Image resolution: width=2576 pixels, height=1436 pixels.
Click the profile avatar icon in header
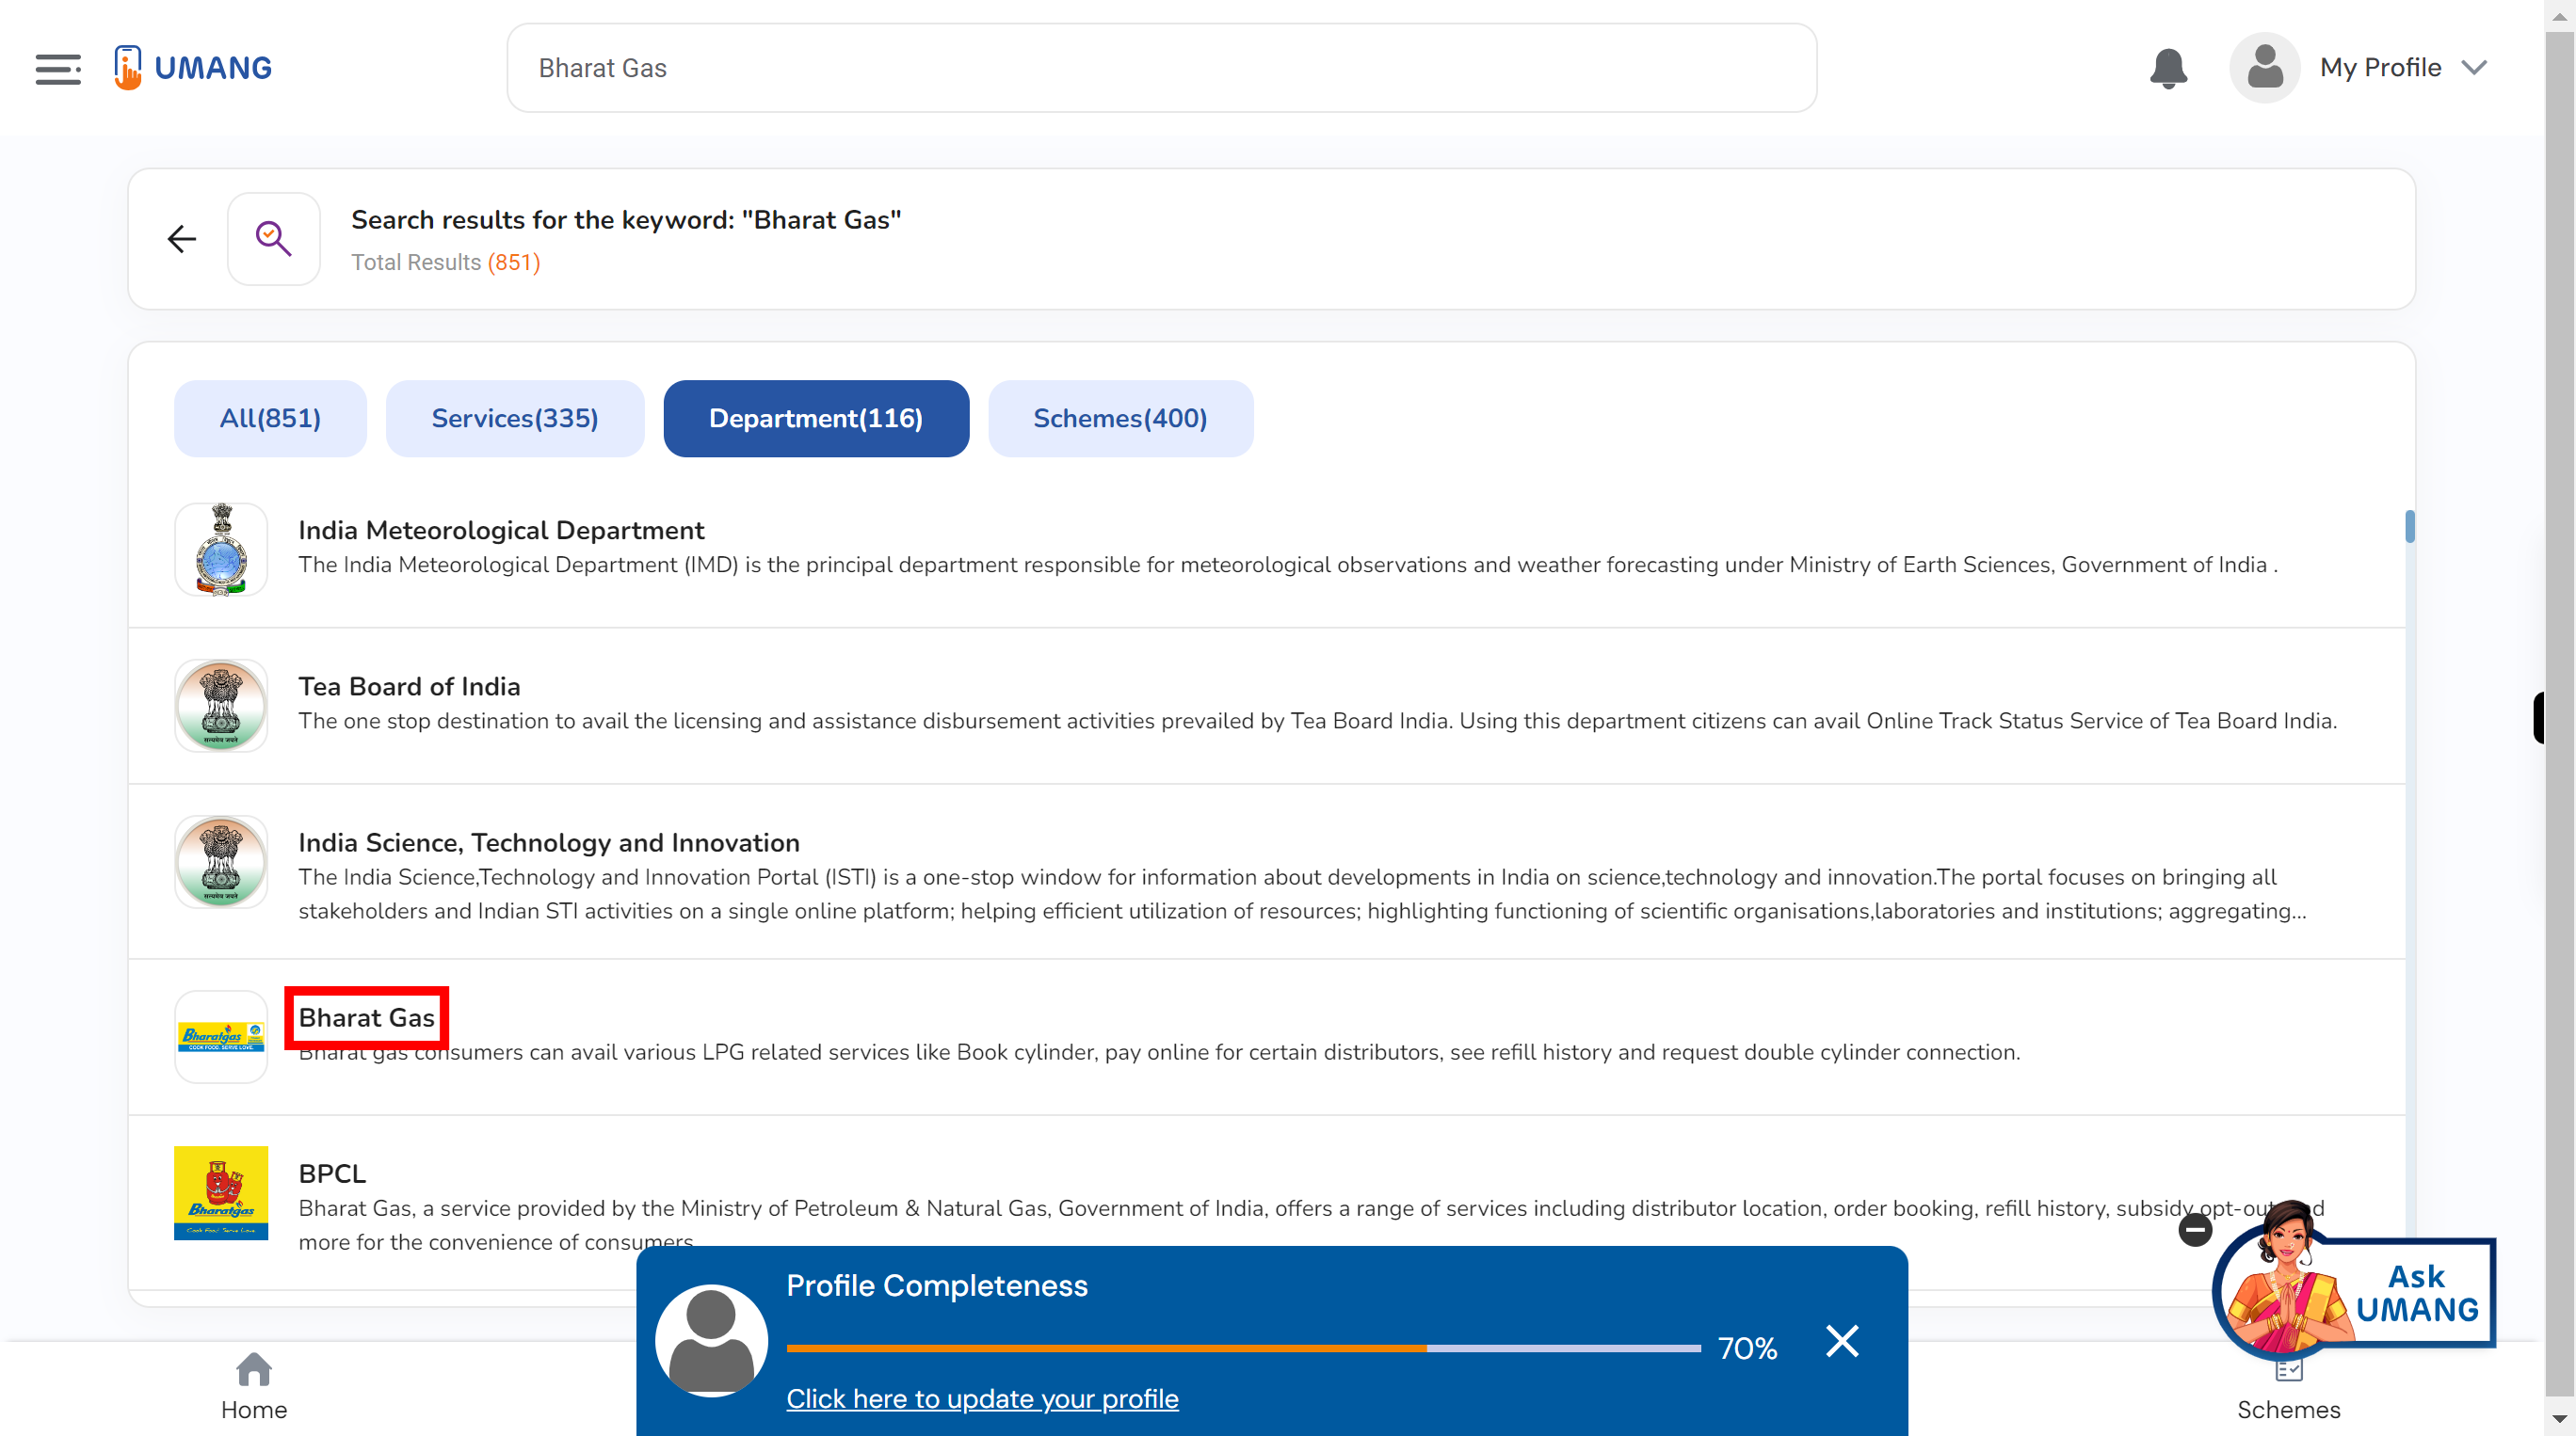2264,68
